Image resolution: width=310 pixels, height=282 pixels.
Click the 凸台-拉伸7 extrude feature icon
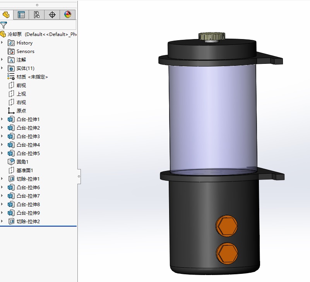[11, 196]
